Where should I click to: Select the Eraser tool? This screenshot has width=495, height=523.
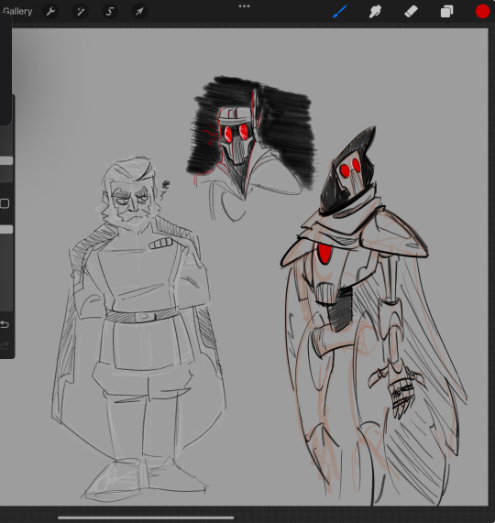pos(411,12)
